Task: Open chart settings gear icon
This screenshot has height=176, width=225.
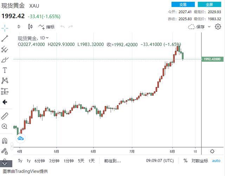Action: [x=218, y=27]
